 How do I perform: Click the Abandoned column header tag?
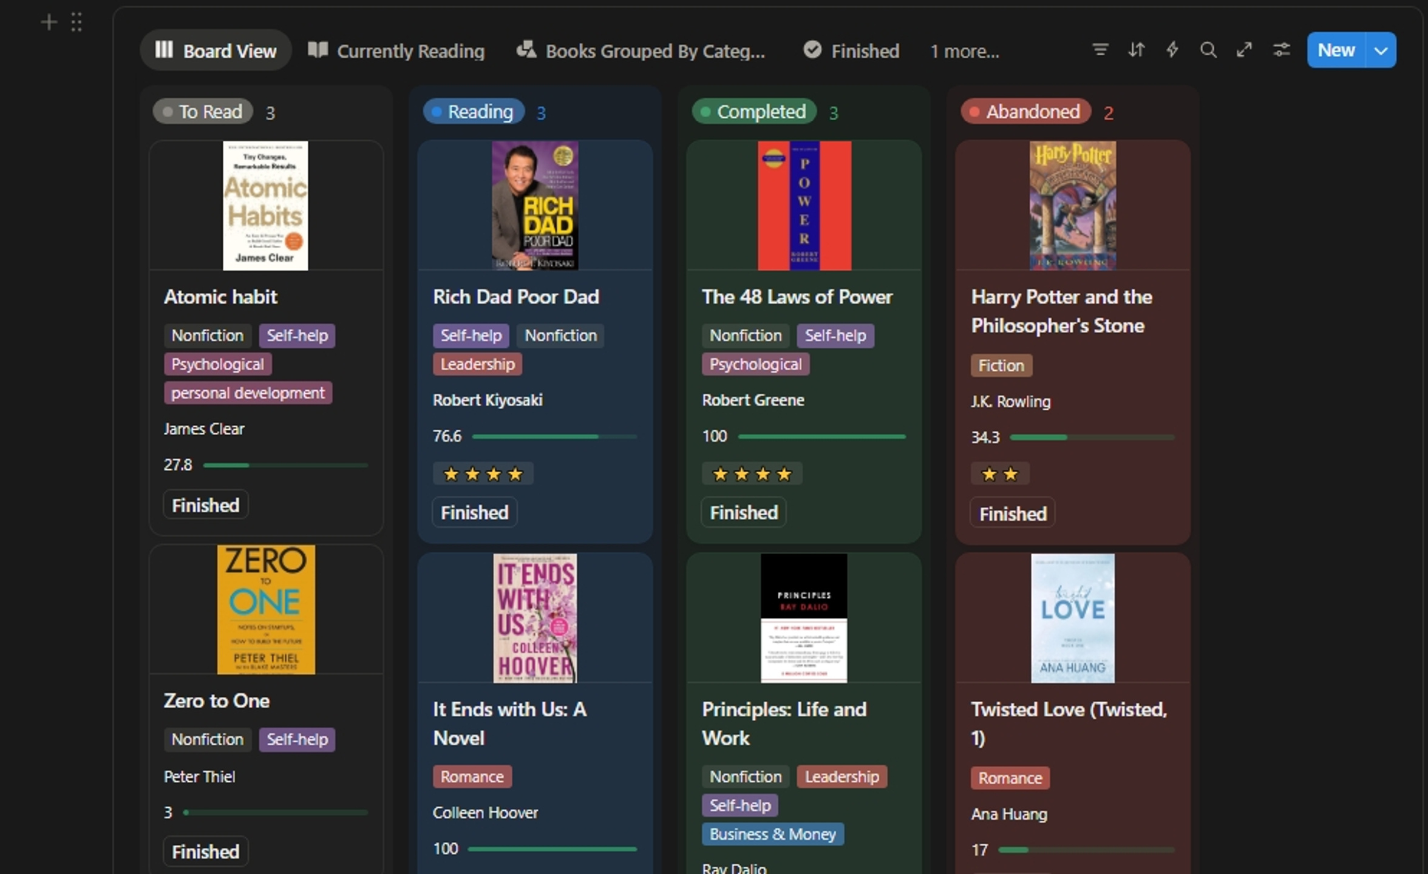[x=1026, y=112]
